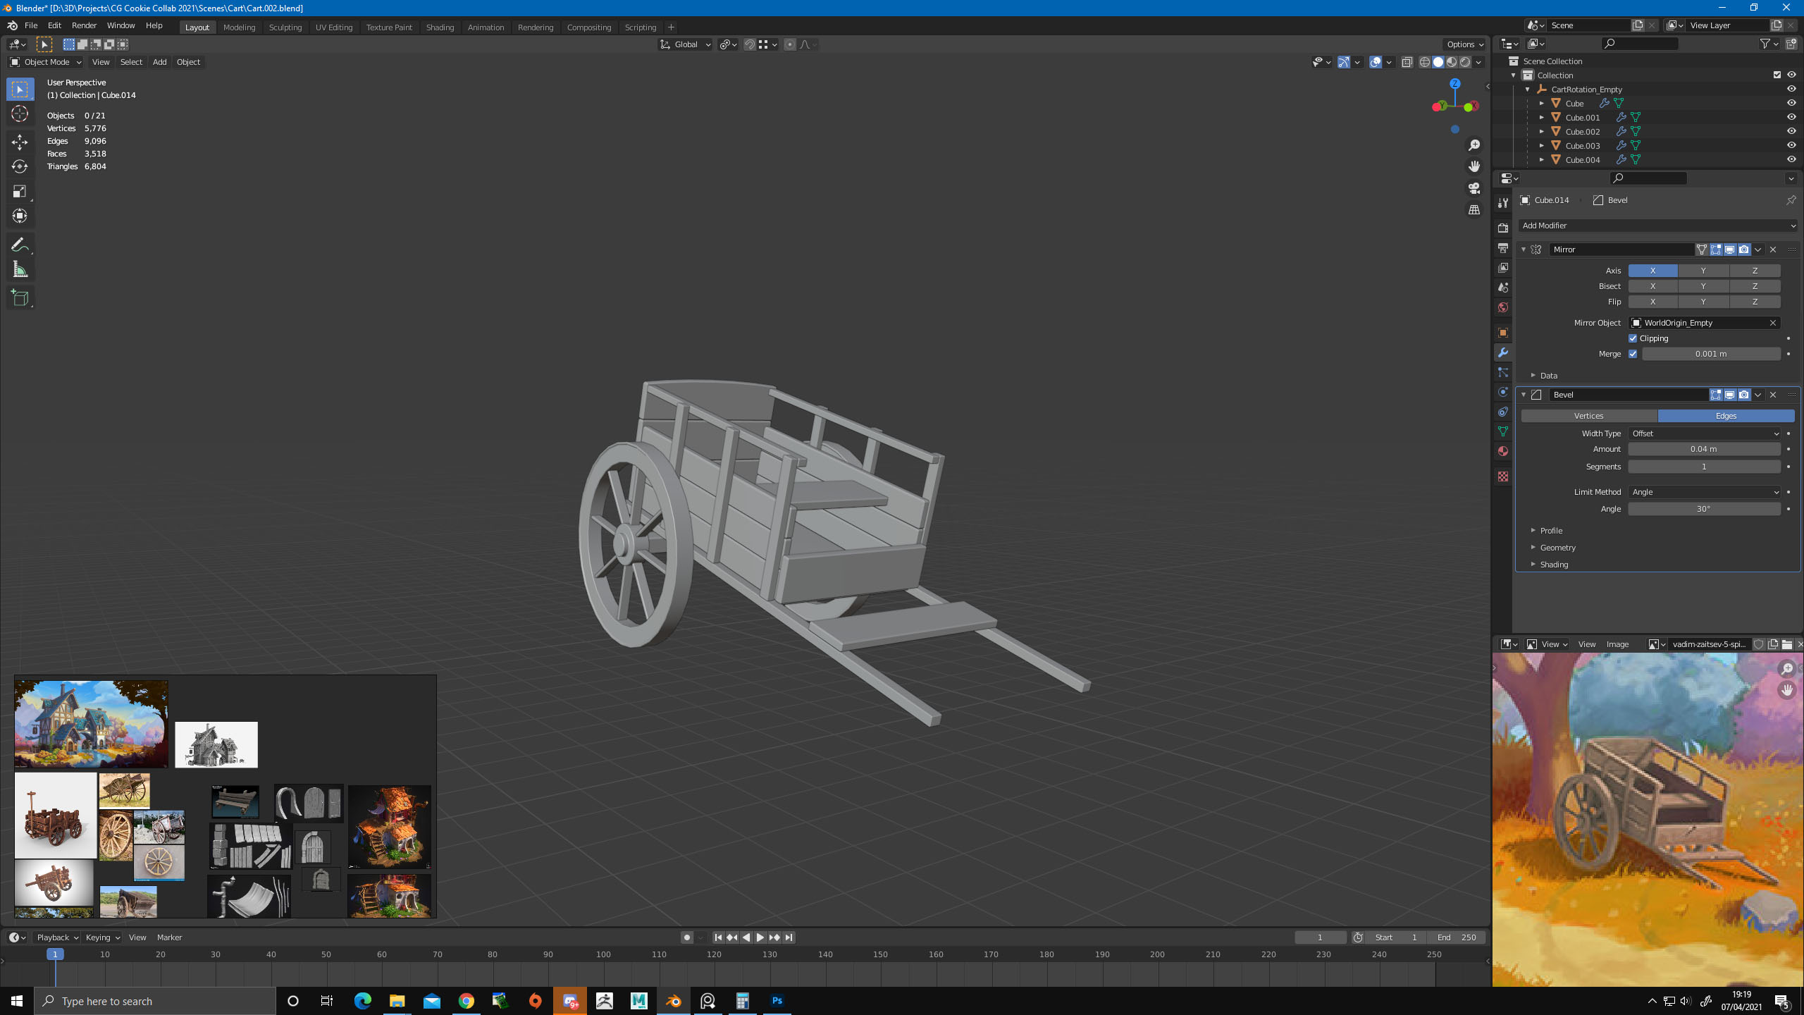
Task: Switch to the Sculpting workspace tab
Action: tap(285, 27)
